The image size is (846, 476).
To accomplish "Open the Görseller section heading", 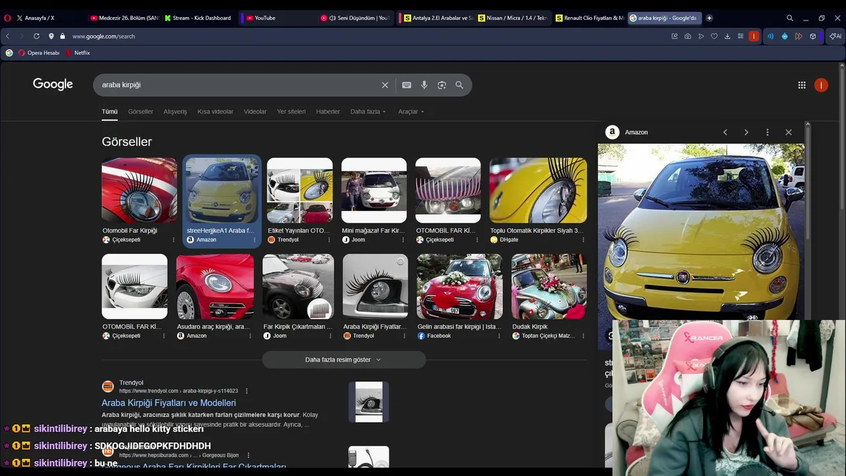I will point(127,141).
